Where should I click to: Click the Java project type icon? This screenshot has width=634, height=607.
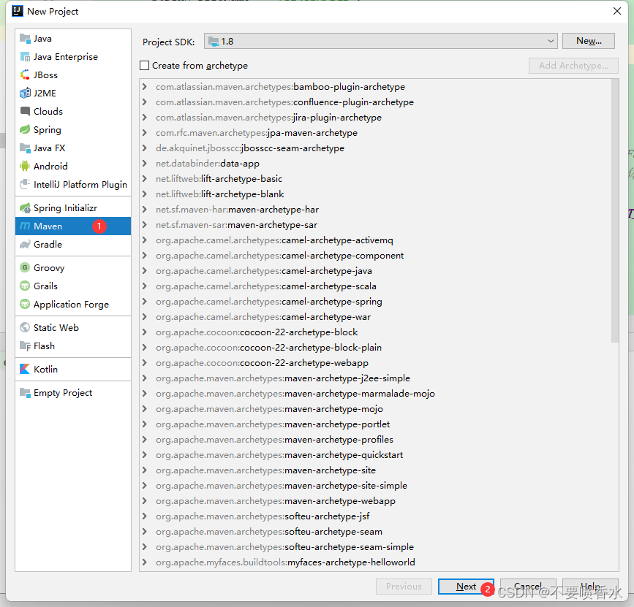tap(25, 39)
